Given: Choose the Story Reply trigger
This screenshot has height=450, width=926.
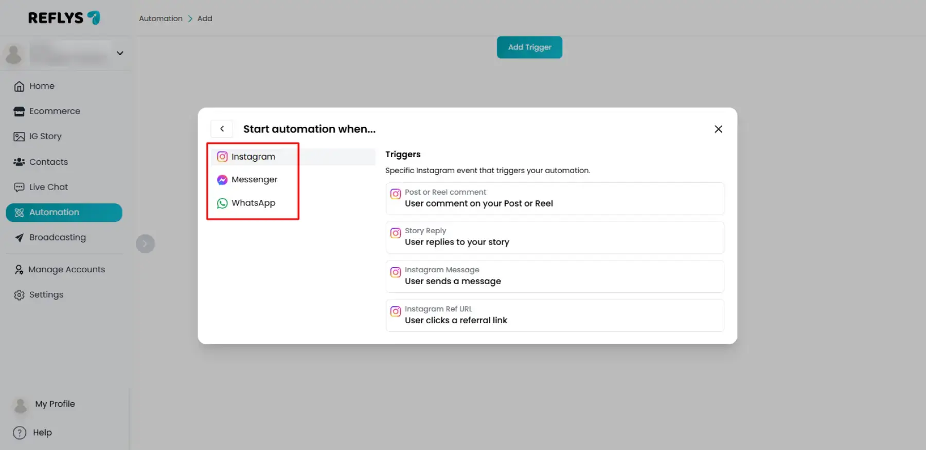Looking at the screenshot, I should [554, 237].
